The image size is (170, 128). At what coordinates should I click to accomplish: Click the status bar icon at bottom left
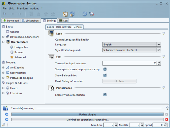point(4,125)
